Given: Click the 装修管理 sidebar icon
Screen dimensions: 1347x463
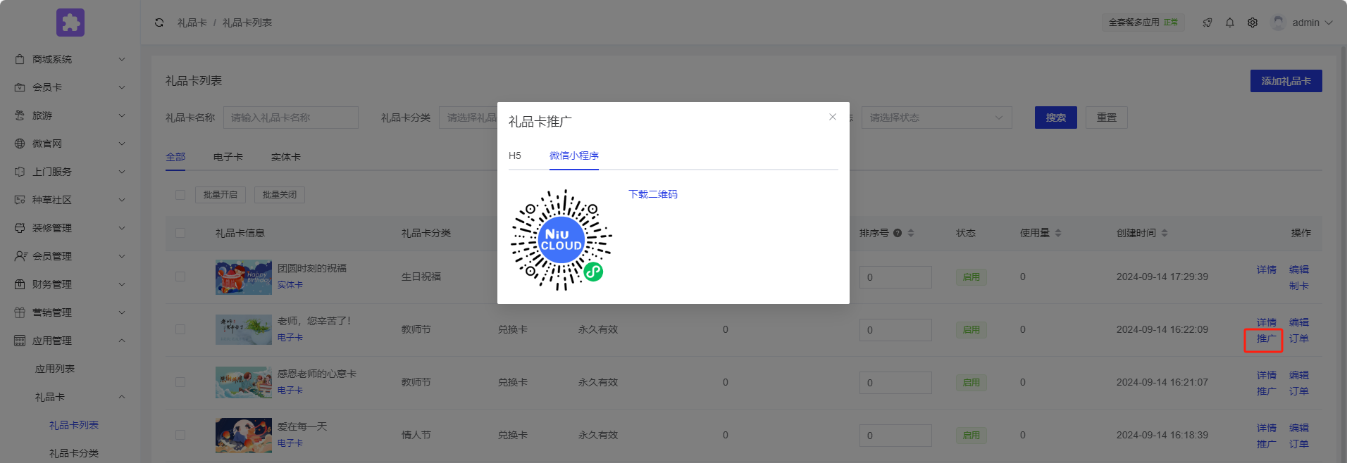Looking at the screenshot, I should (x=20, y=228).
